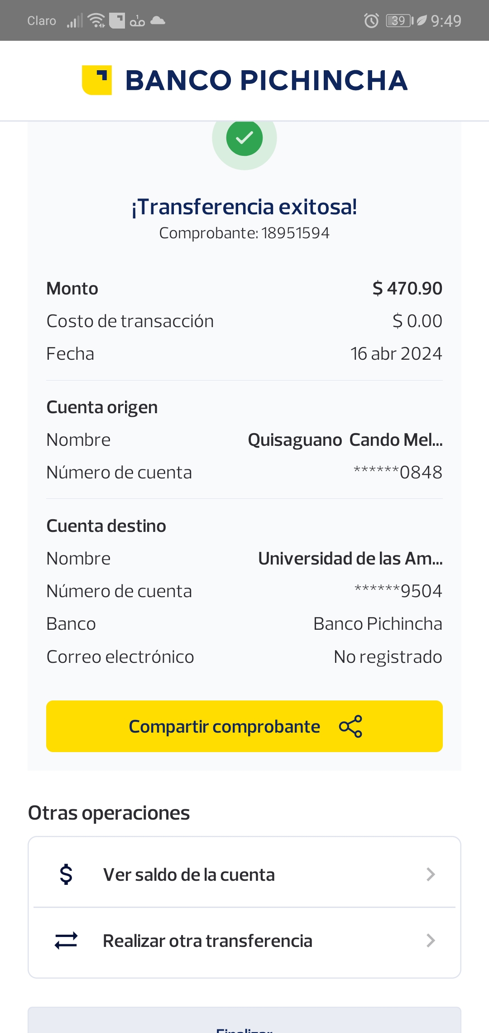Viewport: 489px width, 1033px height.
Task: Tap the share icon on Compartir comprobante
Action: (x=350, y=726)
